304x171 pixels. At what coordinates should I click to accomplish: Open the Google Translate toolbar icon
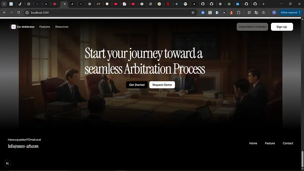256,13
